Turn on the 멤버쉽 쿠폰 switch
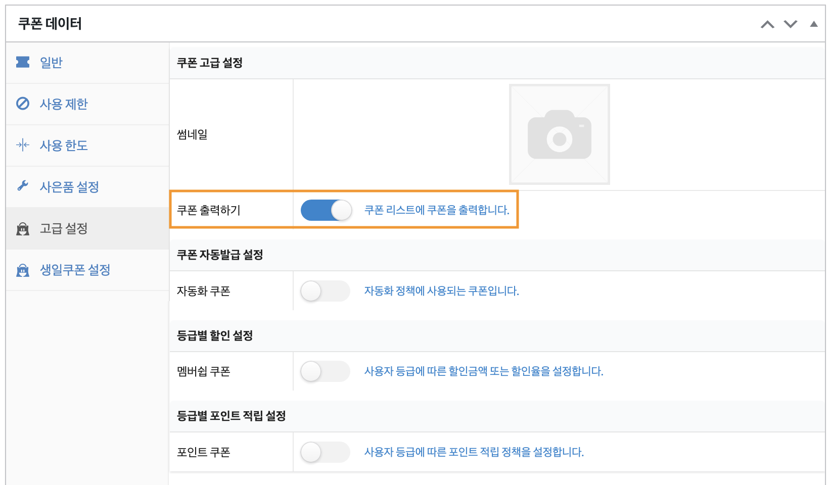Screen dimensions: 830x485 point(325,371)
